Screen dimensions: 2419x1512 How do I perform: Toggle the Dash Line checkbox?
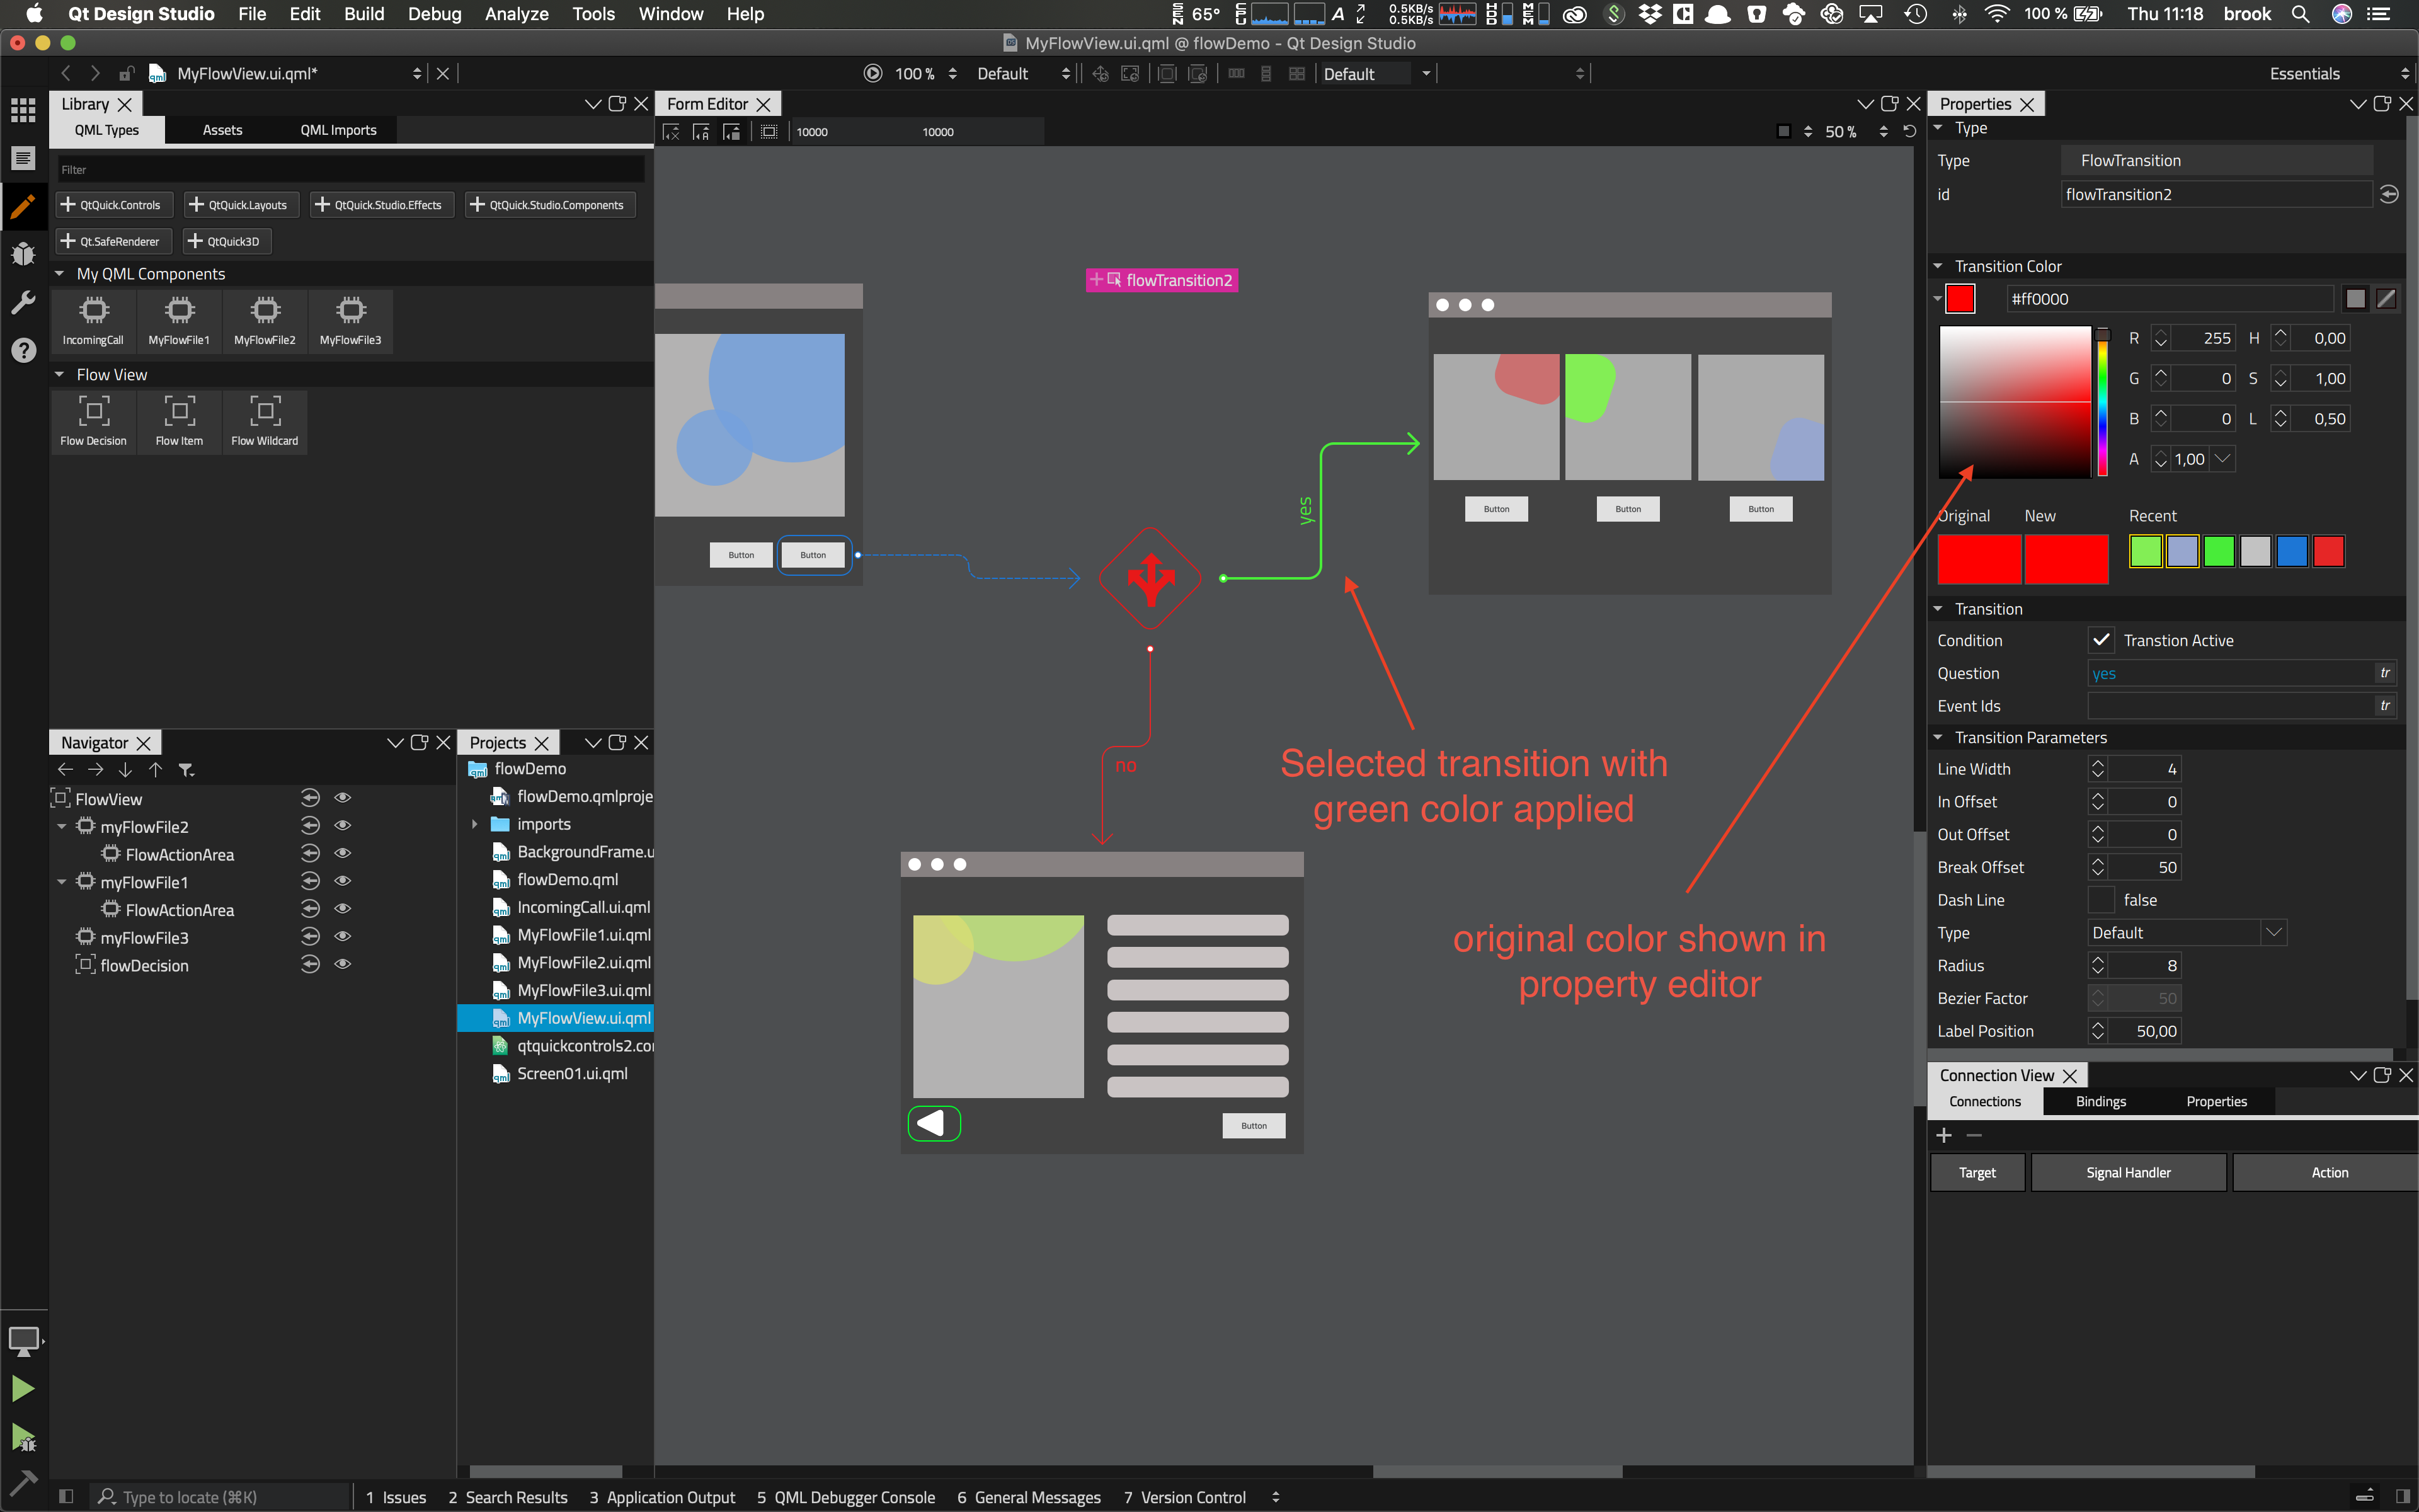click(x=2101, y=900)
